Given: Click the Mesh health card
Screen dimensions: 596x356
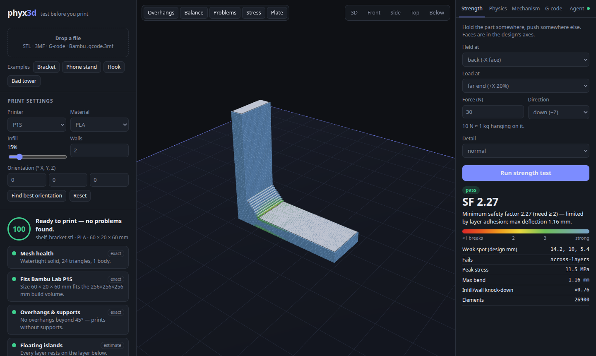Looking at the screenshot, I should pos(68,257).
